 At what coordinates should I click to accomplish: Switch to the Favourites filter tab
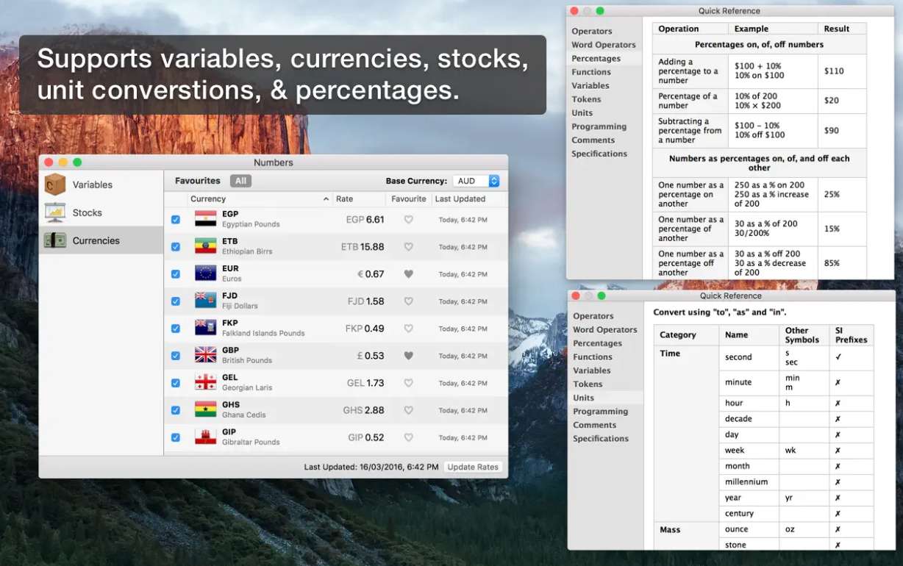198,181
